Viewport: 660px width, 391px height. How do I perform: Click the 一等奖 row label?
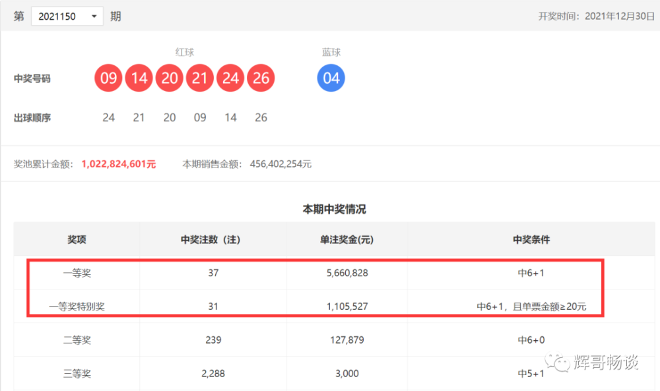(77, 273)
